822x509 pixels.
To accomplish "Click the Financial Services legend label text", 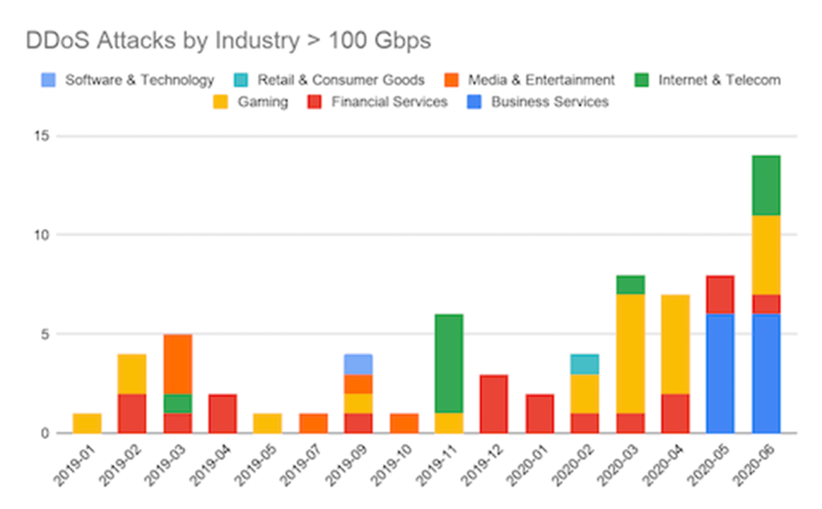I will (389, 102).
